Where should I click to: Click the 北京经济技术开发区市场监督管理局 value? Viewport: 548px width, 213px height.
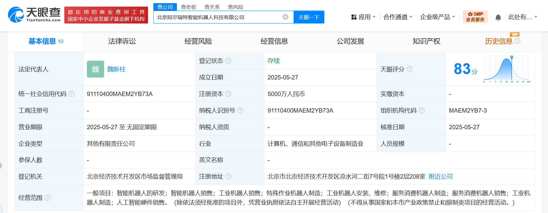click(x=135, y=176)
